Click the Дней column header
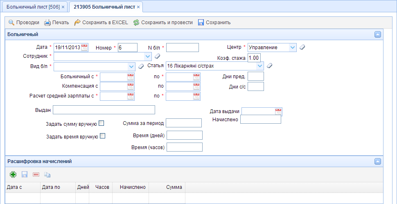This screenshot has height=204, width=397. [83, 187]
